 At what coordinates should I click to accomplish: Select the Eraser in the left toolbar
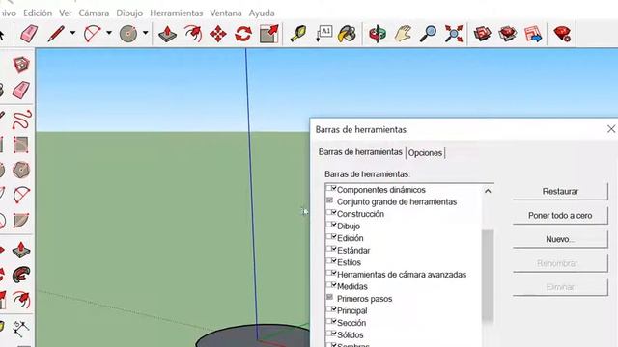pos(21,90)
